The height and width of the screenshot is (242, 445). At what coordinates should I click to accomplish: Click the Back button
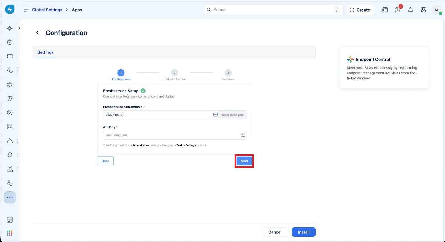tap(105, 161)
